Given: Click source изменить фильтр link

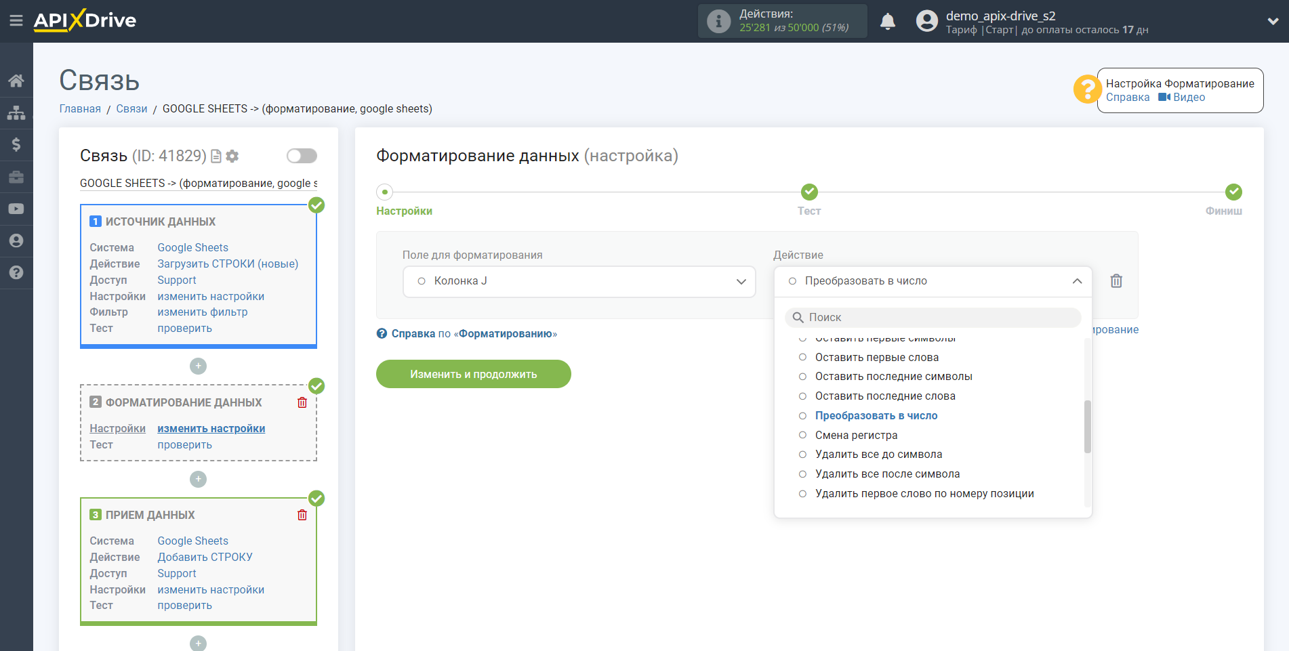Looking at the screenshot, I should 203,312.
